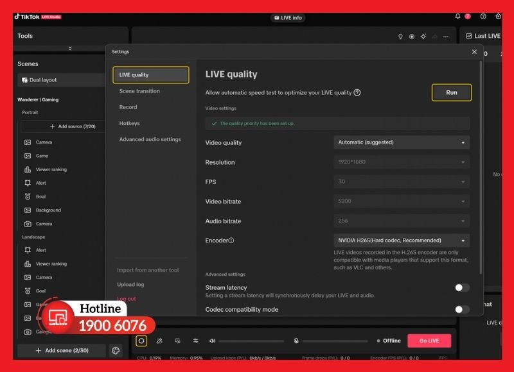Open the Audio bitrate dropdown
This screenshot has height=372, width=514.
click(x=402, y=221)
